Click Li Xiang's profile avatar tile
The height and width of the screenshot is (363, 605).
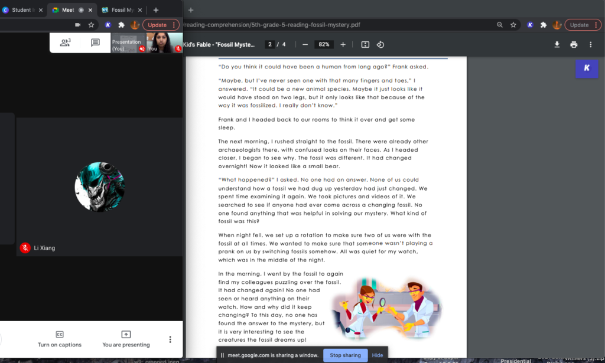99,187
